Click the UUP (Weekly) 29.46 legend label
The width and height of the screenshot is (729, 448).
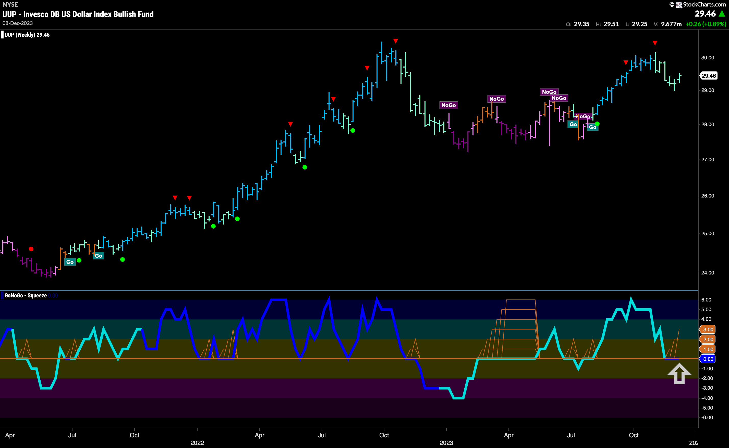point(27,35)
